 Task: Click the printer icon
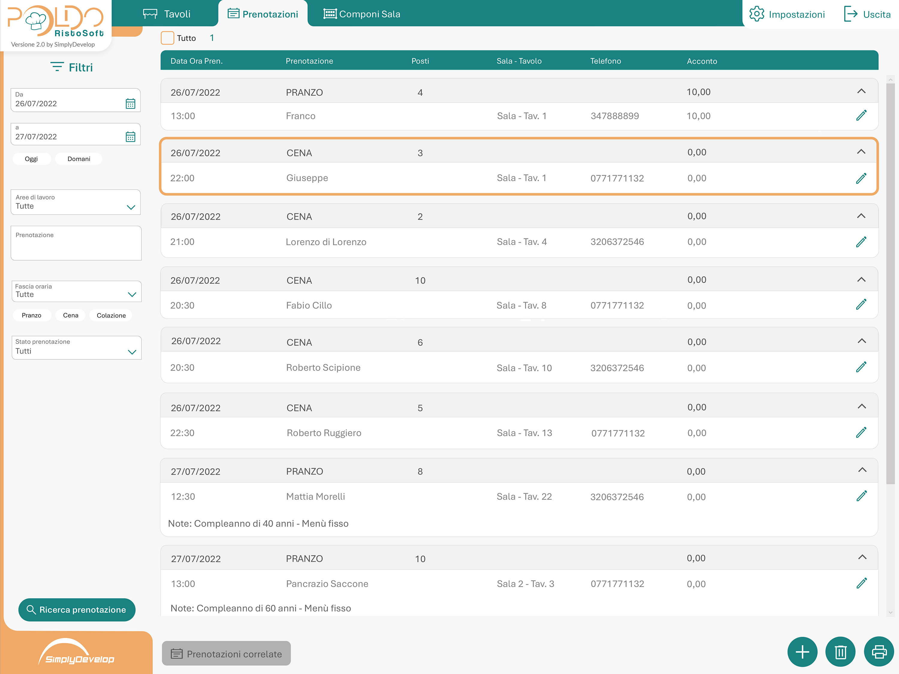[x=879, y=652]
